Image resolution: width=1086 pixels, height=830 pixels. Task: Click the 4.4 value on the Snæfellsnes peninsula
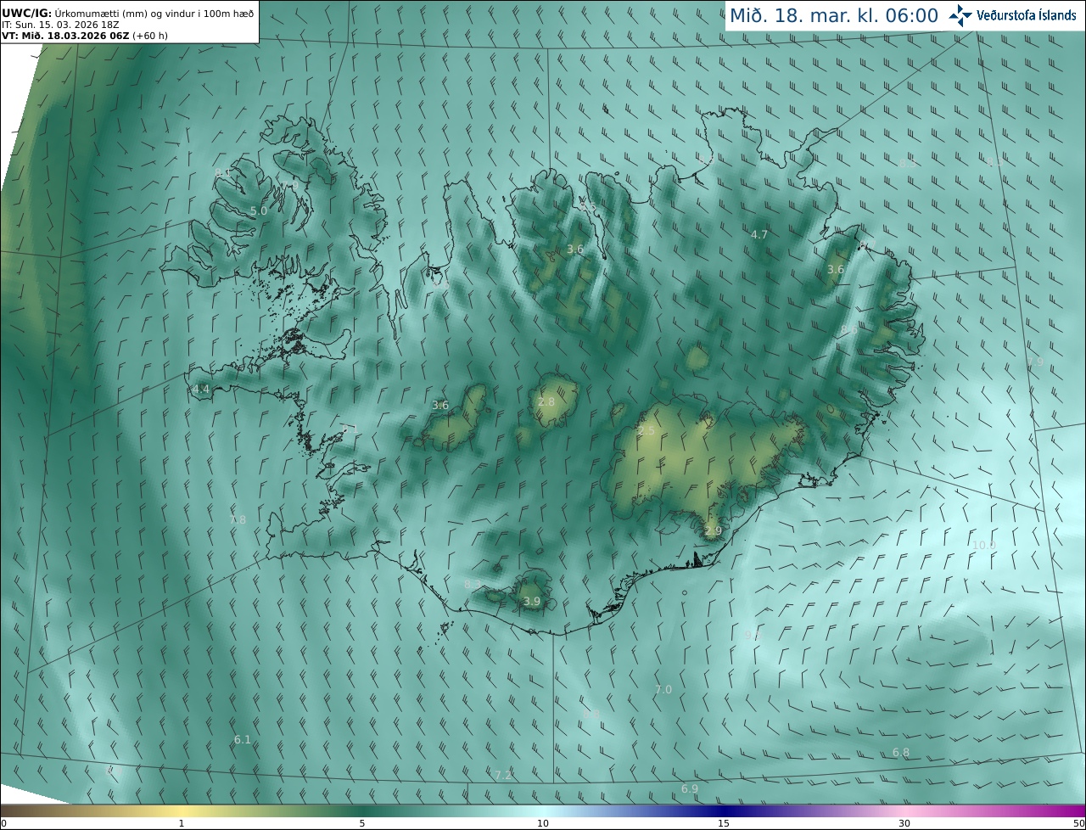(201, 390)
